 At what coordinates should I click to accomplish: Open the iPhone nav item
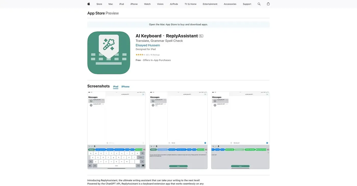134,4
